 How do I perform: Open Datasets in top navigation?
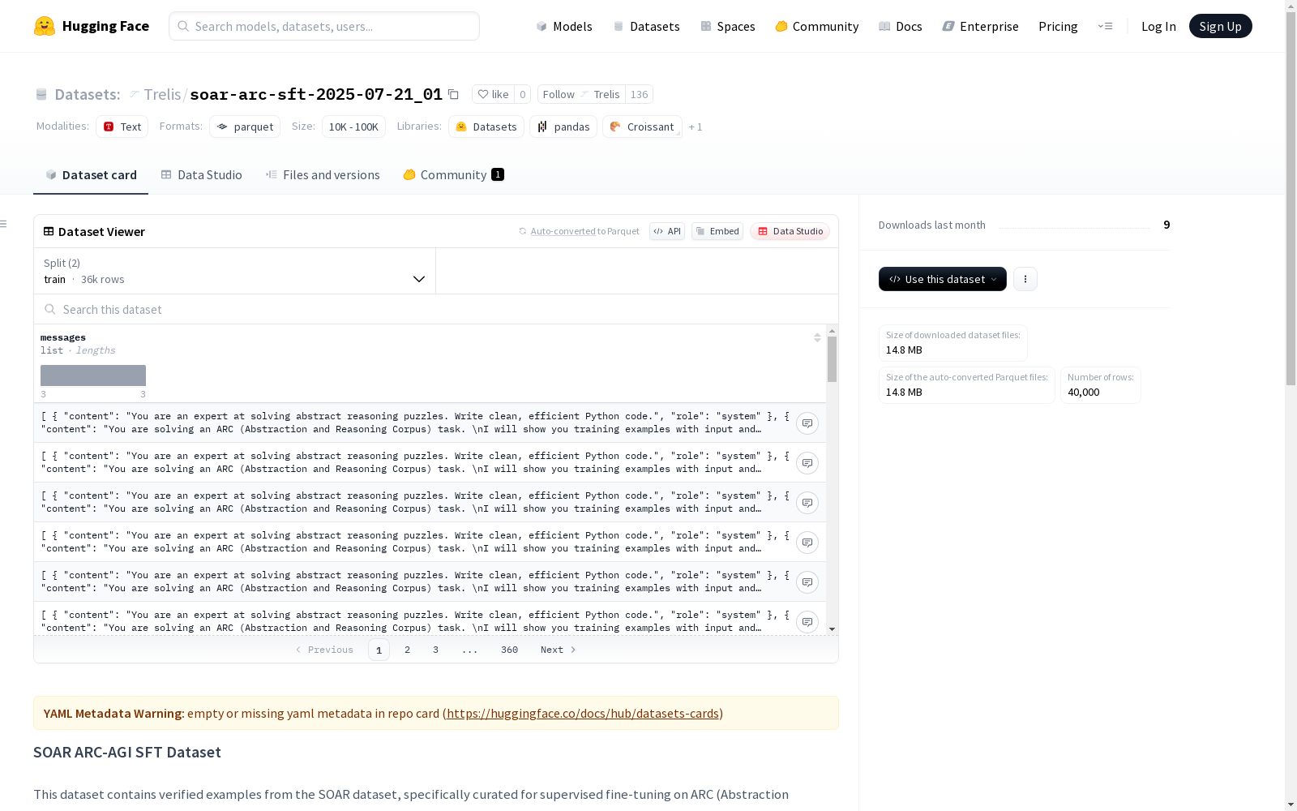coord(646,26)
